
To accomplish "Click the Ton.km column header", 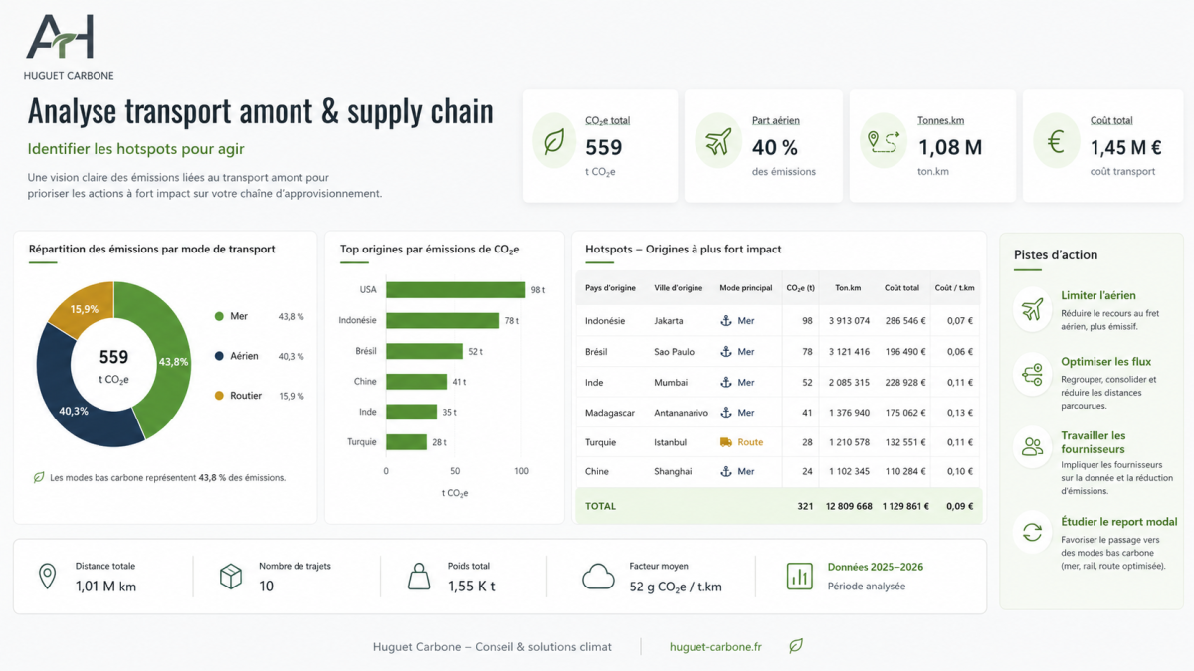I will point(848,288).
